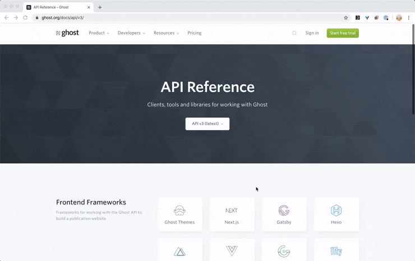The width and height of the screenshot is (415, 261).
Task: Open the Resources dropdown menu
Action: pyautogui.click(x=166, y=33)
